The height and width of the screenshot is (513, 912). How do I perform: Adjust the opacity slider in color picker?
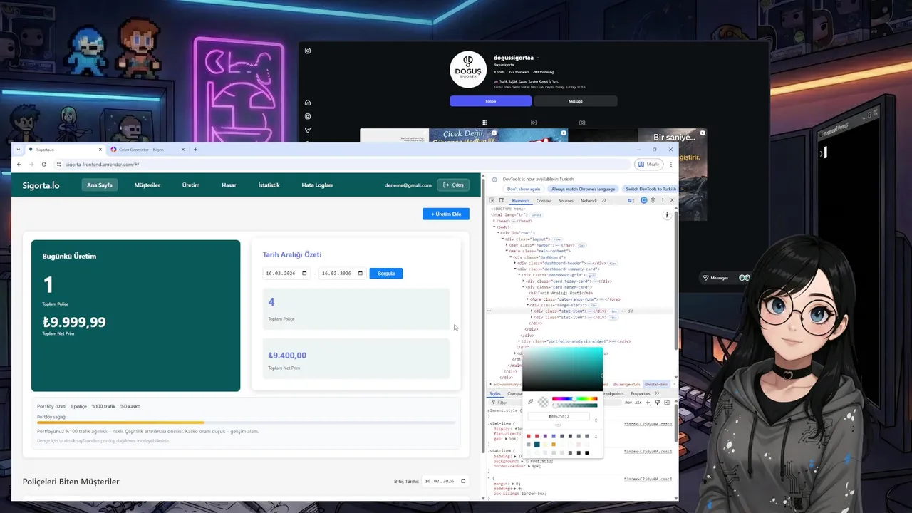(574, 405)
